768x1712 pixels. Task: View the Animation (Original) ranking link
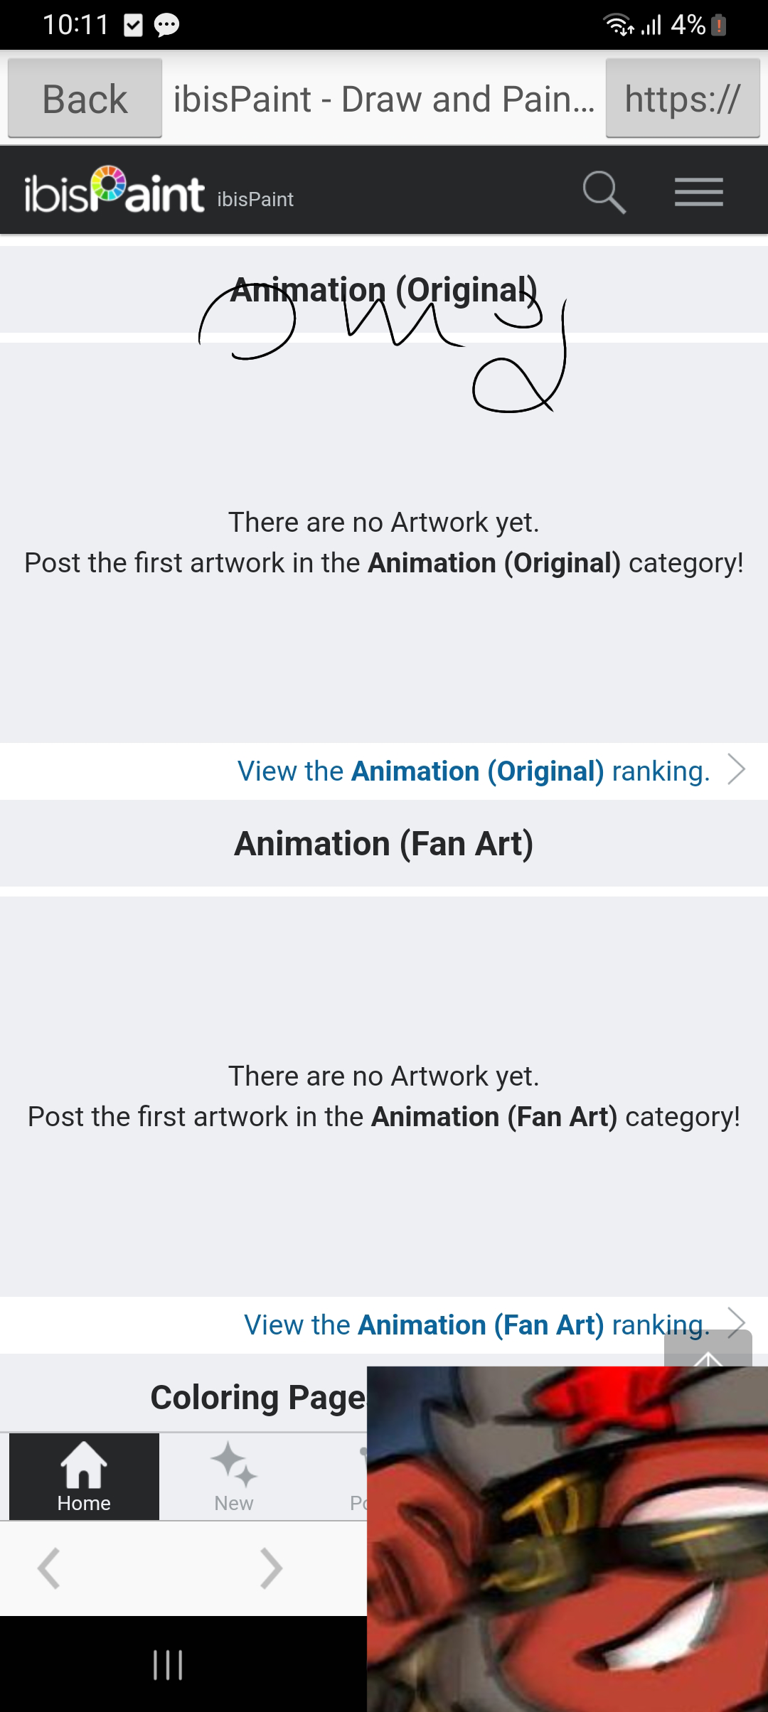coord(474,771)
